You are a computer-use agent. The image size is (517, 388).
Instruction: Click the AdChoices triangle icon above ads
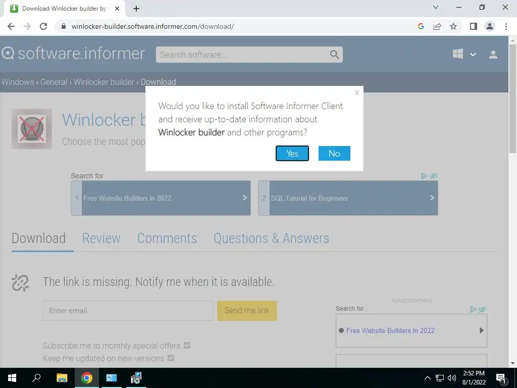(x=424, y=176)
